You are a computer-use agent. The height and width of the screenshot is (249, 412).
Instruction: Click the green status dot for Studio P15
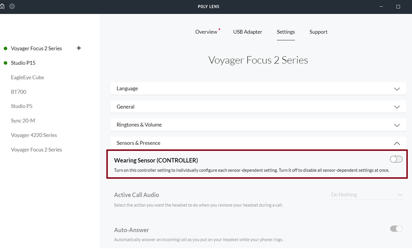5,63
